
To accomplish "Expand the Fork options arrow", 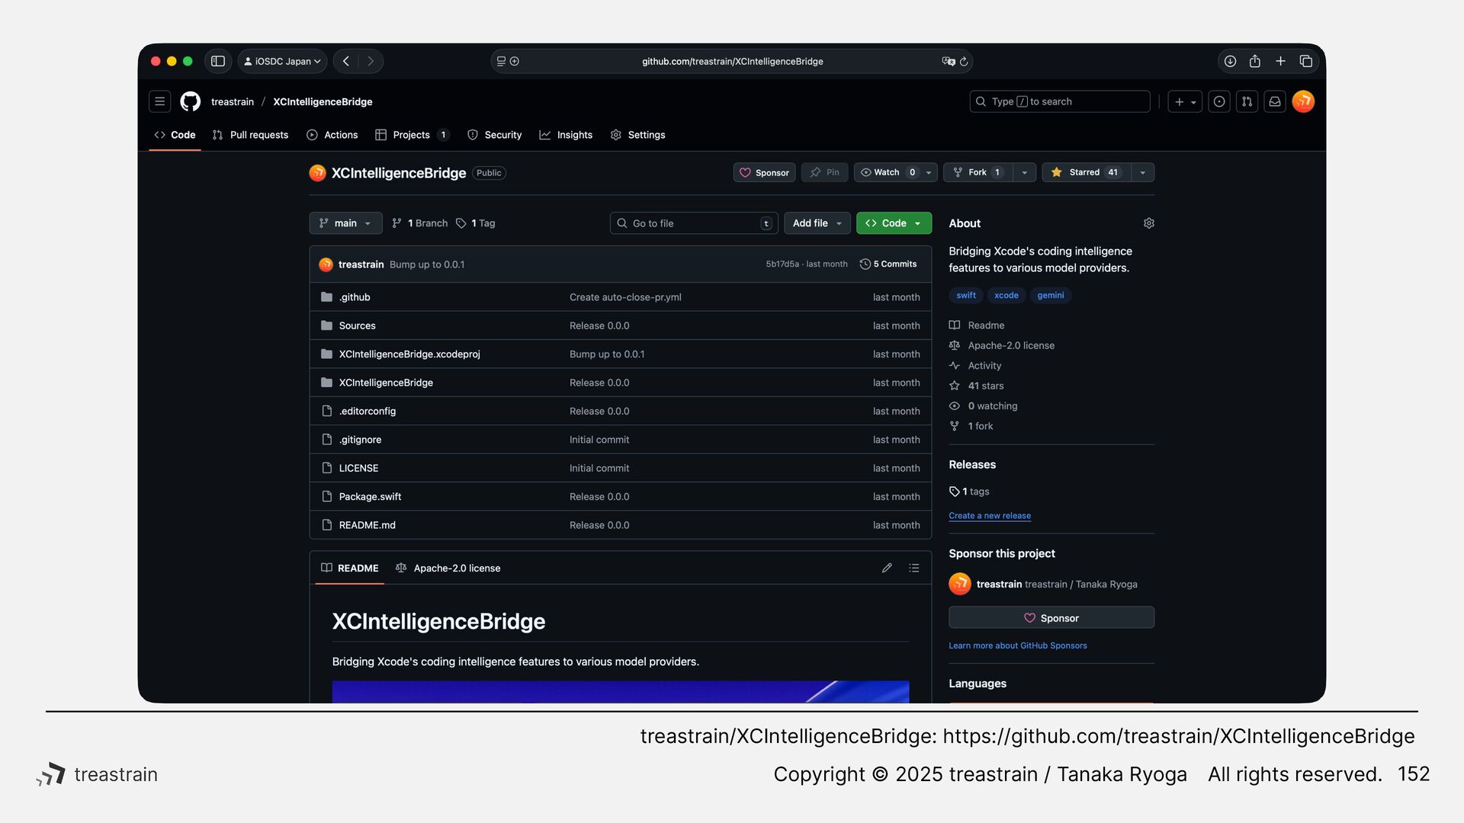I will [1024, 172].
